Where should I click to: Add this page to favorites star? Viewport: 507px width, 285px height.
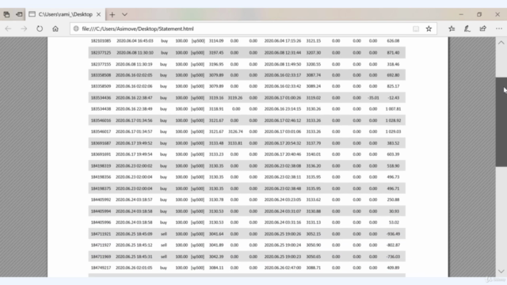pyautogui.click(x=429, y=28)
